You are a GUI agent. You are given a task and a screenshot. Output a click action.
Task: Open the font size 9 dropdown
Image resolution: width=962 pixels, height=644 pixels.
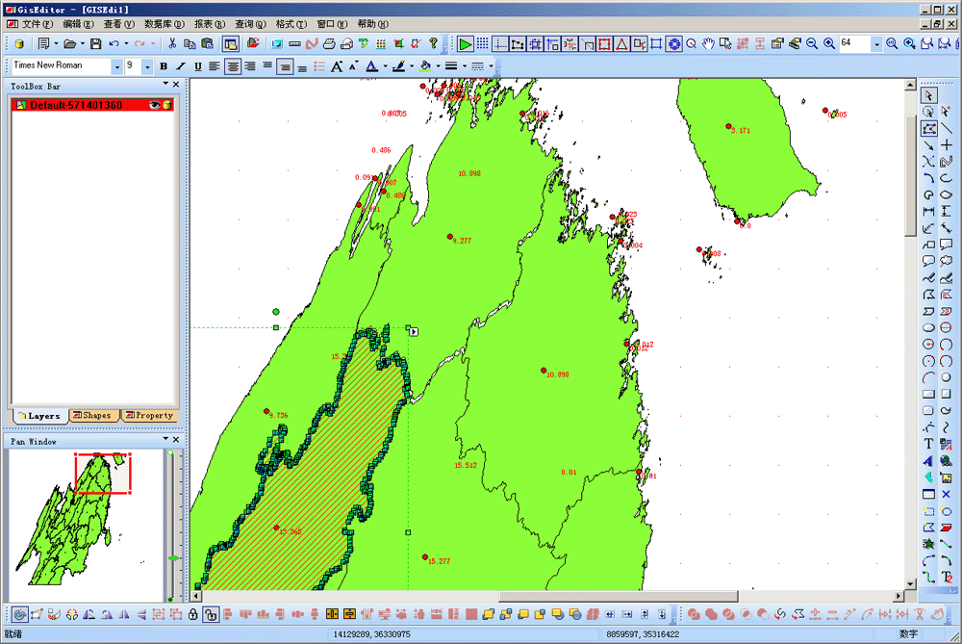pos(147,66)
